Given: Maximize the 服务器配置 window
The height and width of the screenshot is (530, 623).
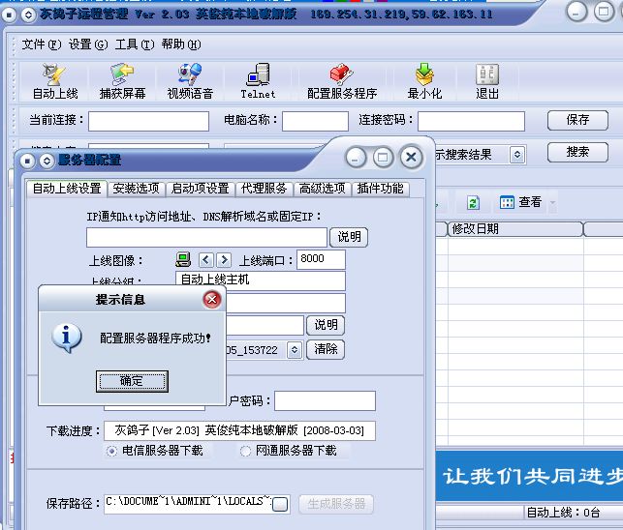Looking at the screenshot, I should coord(383,158).
